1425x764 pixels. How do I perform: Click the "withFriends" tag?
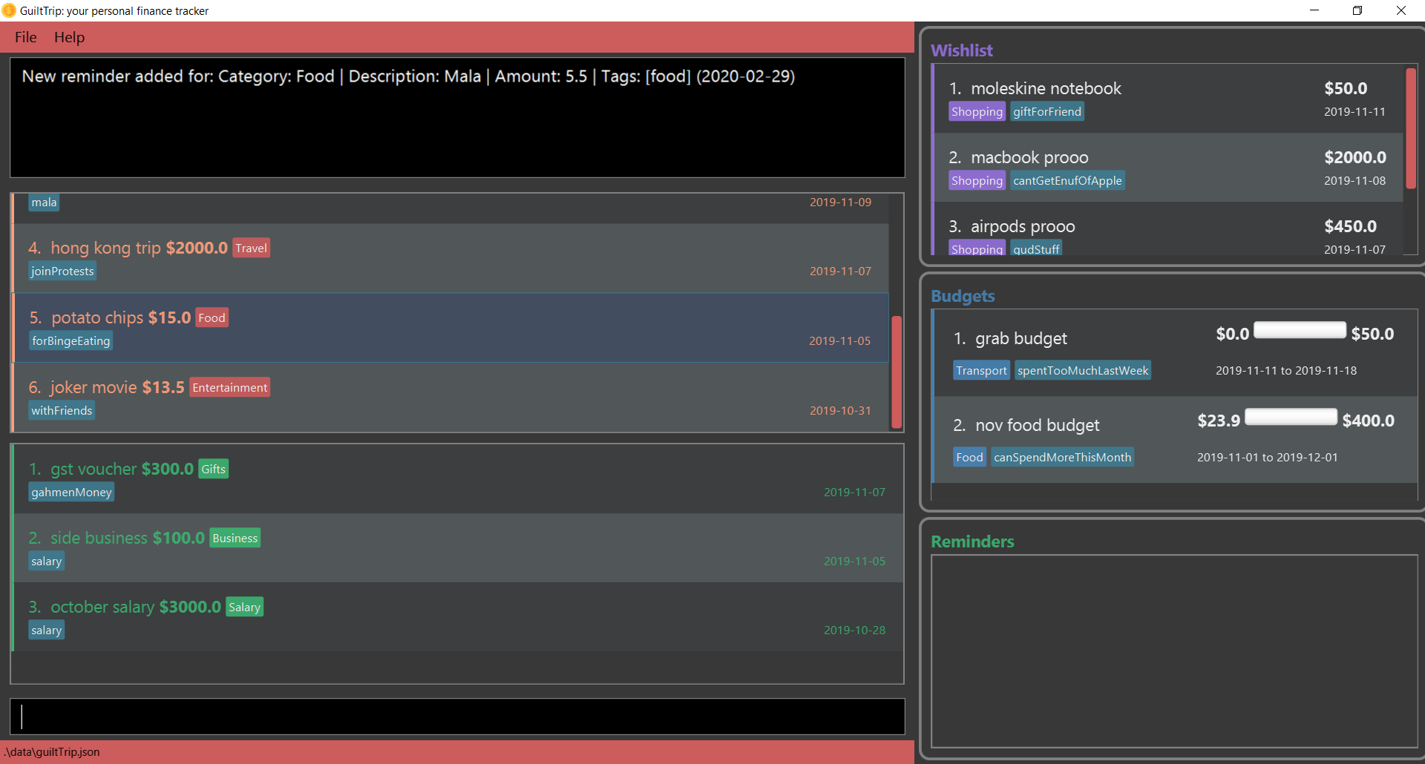(x=62, y=411)
